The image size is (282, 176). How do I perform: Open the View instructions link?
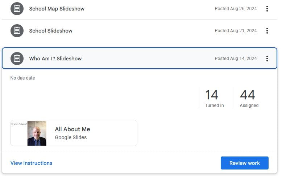(x=31, y=163)
